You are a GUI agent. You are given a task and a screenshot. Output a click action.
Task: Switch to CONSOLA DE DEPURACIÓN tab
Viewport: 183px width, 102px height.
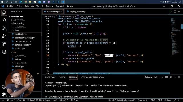coord(93,77)
